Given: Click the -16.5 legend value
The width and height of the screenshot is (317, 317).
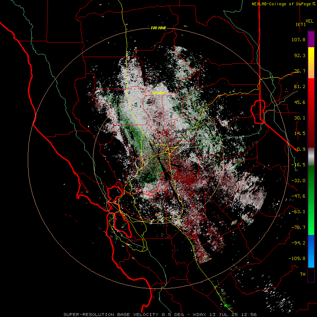Looking at the screenshot, I should click(298, 165).
